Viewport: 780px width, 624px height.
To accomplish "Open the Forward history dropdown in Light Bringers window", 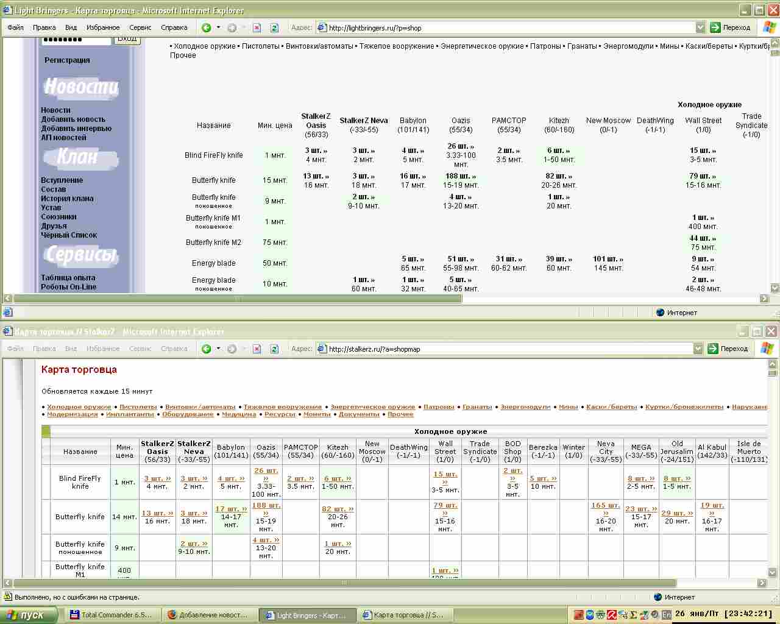I will coord(243,27).
